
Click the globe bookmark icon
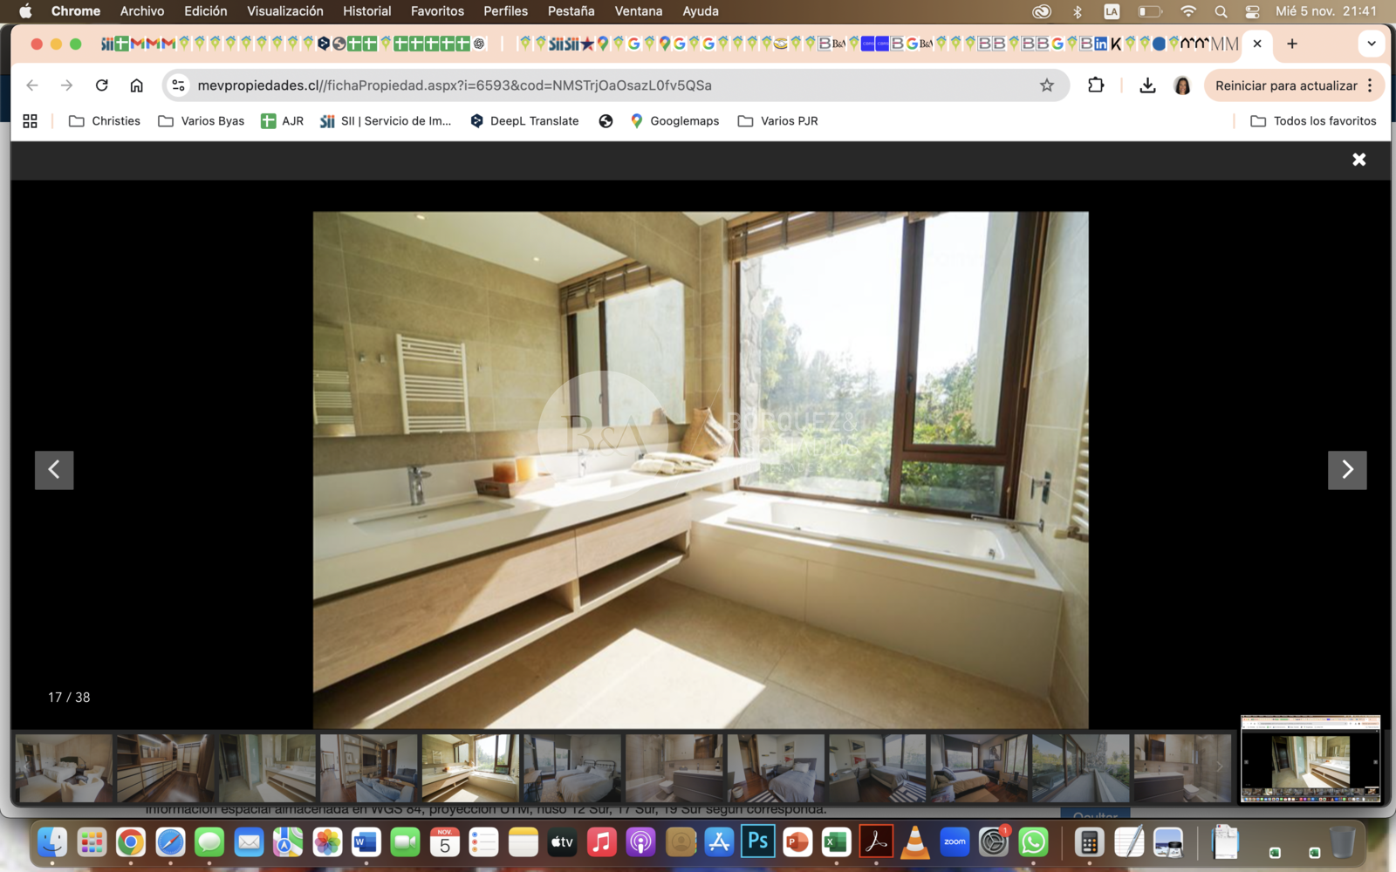606,121
